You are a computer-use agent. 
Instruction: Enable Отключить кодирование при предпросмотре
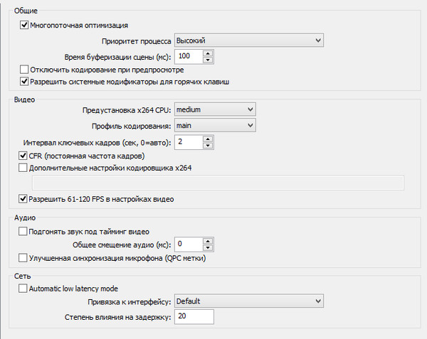tap(24, 70)
